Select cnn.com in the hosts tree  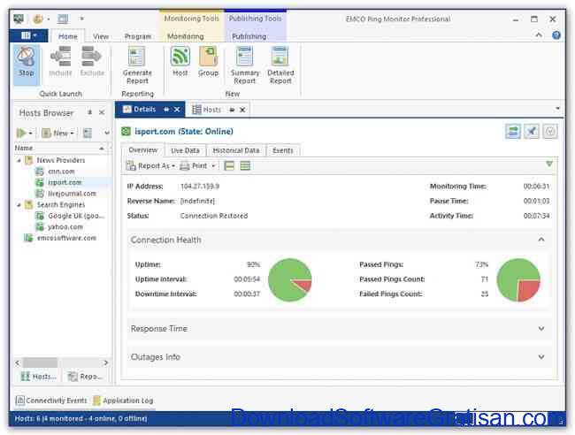(61, 172)
